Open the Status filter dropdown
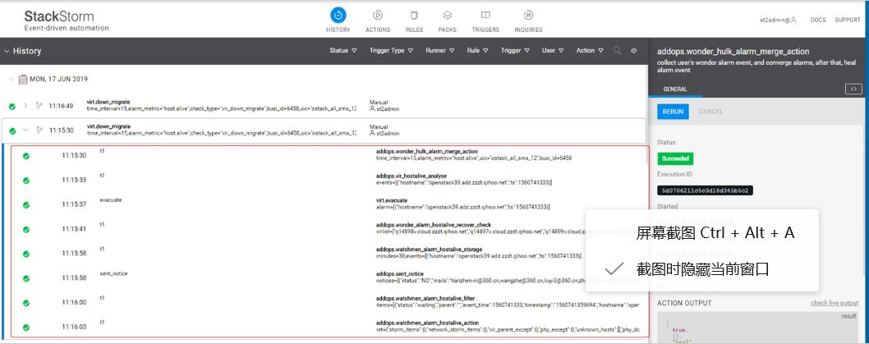 [343, 50]
